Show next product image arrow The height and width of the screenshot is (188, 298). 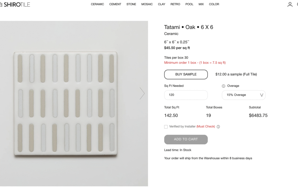tap(142, 93)
